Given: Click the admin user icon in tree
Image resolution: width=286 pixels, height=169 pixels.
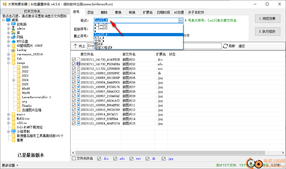Looking at the screenshot, I should pos(13,28).
